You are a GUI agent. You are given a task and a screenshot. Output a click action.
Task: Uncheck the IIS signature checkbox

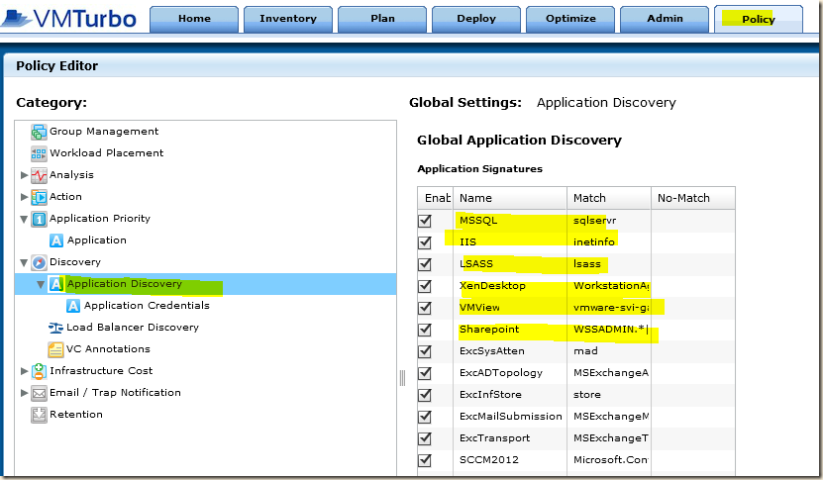425,242
